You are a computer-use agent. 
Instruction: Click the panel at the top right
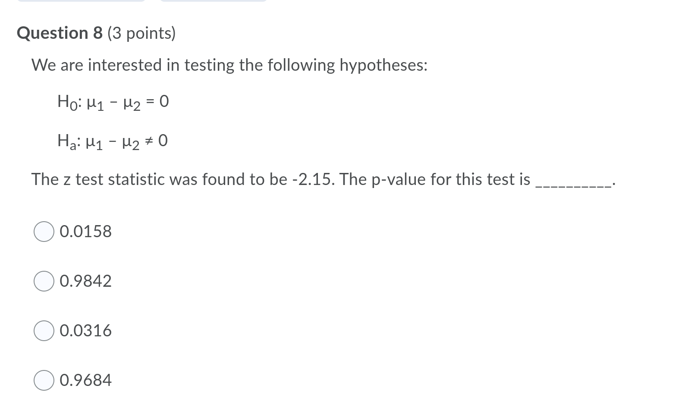[213, 2]
